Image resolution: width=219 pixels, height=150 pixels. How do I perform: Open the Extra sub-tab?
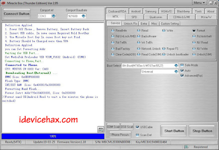pyautogui.click(x=144, y=24)
